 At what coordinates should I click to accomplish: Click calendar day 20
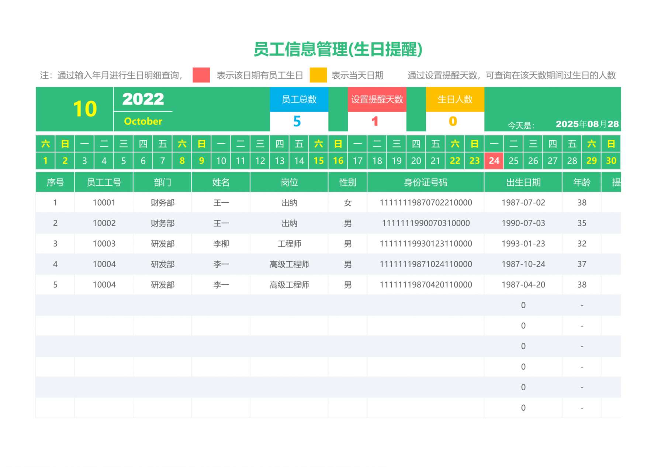coord(416,161)
